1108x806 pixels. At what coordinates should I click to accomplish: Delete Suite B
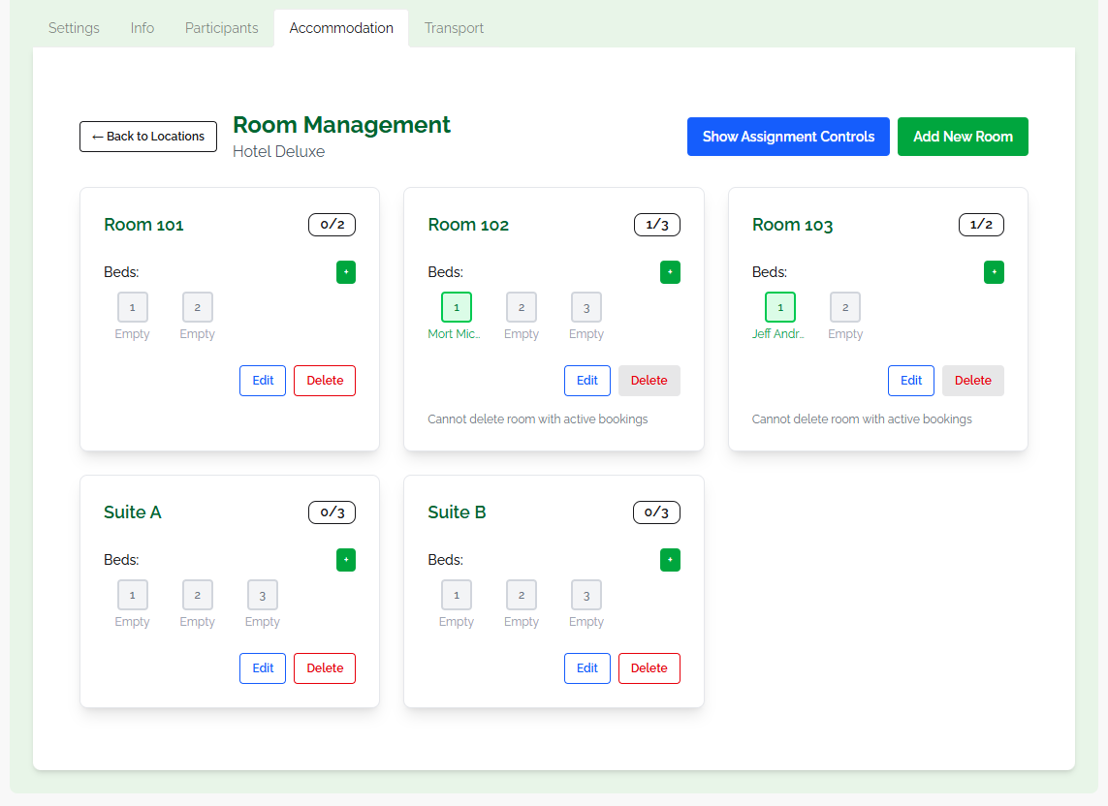(x=649, y=668)
